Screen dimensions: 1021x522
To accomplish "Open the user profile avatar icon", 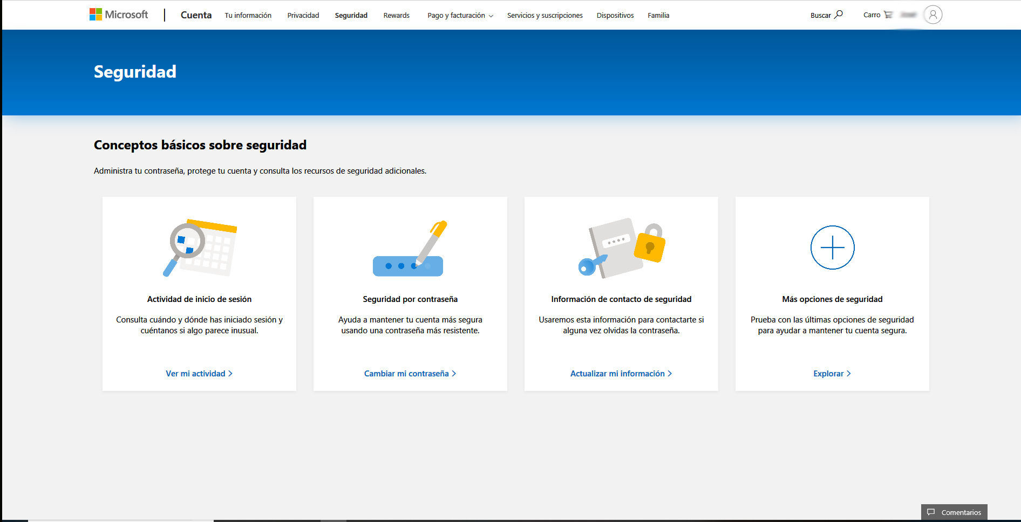I will [x=932, y=15].
